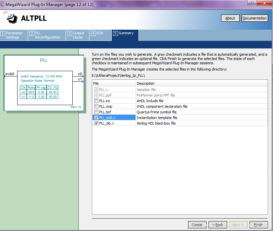This screenshot has width=273, height=231.
Task: Uncheck the PLL_inst.v checkbox
Action: point(96,118)
